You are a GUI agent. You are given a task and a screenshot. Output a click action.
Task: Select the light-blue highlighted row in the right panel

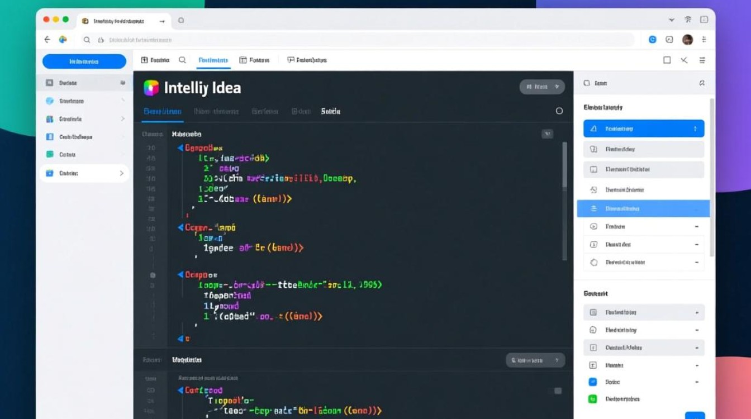coord(643,208)
